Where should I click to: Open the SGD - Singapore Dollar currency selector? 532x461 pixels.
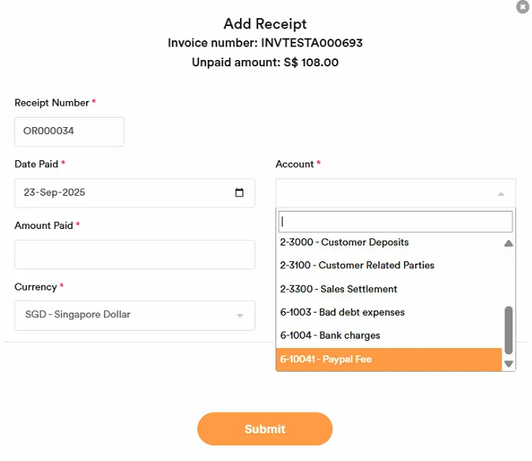(126, 315)
